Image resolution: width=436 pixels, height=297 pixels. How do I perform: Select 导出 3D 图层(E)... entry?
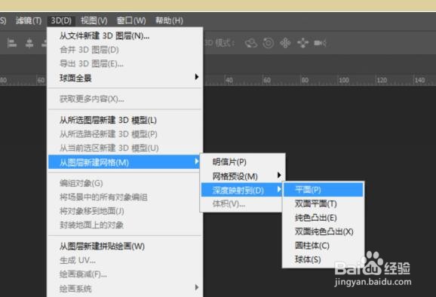point(125,63)
